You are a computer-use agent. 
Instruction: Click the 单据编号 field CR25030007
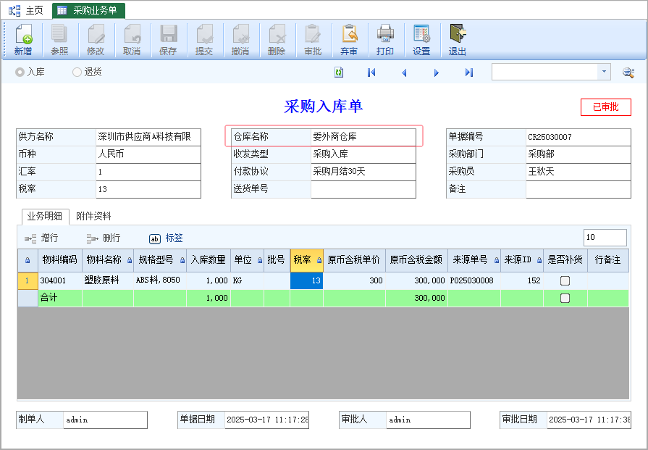pos(578,137)
